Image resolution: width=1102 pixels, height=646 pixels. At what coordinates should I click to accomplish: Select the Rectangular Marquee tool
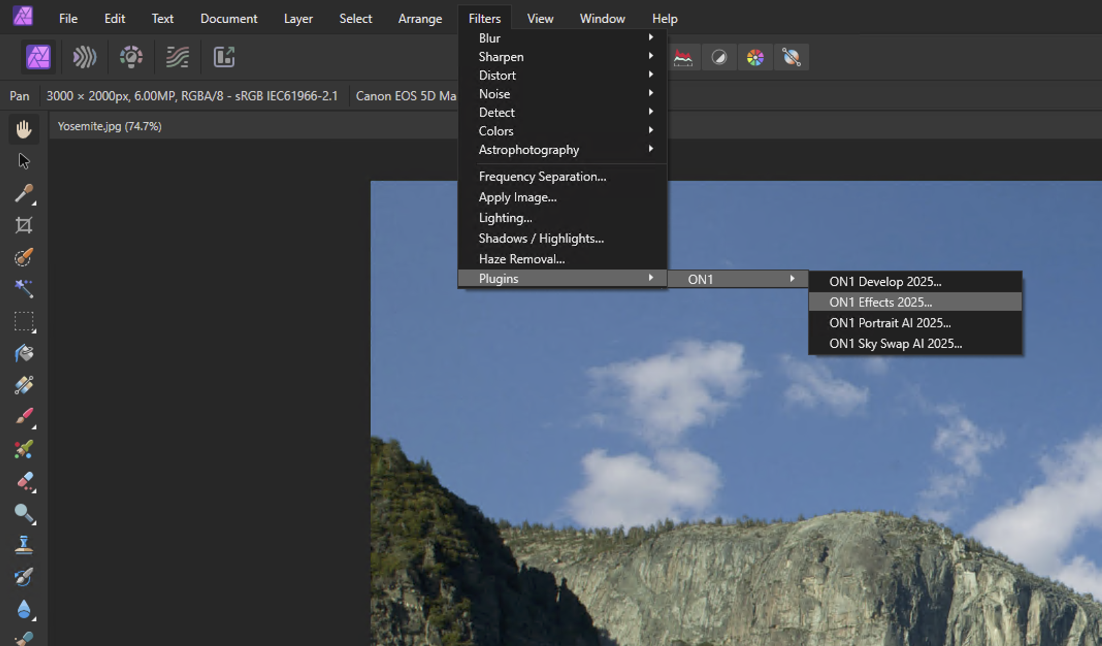pyautogui.click(x=24, y=321)
